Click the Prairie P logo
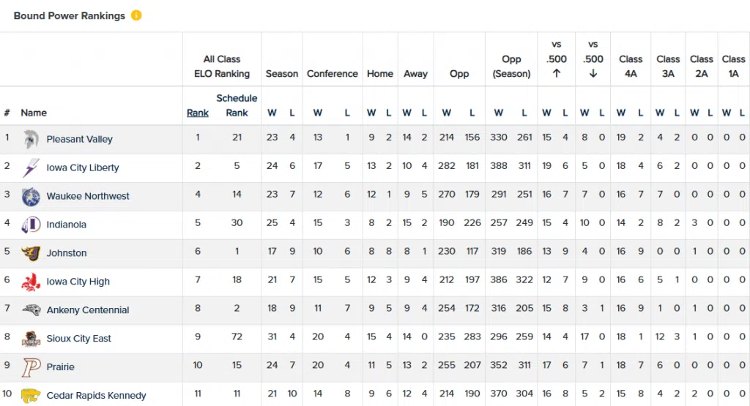Viewport: 750px width, 406px height. pyautogui.click(x=31, y=367)
